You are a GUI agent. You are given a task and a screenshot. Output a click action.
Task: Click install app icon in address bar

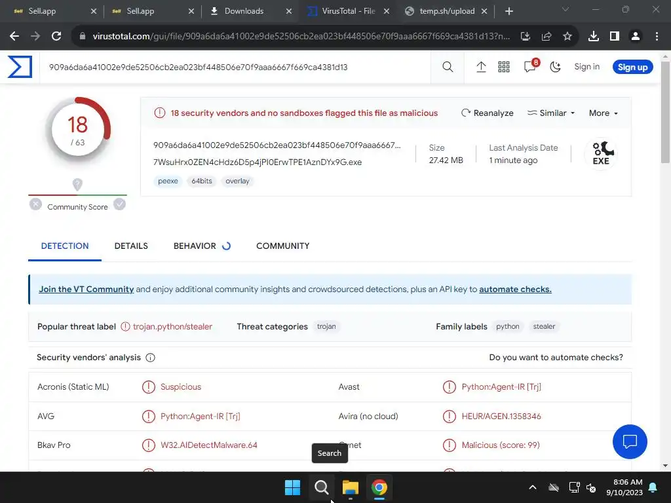pos(526,37)
